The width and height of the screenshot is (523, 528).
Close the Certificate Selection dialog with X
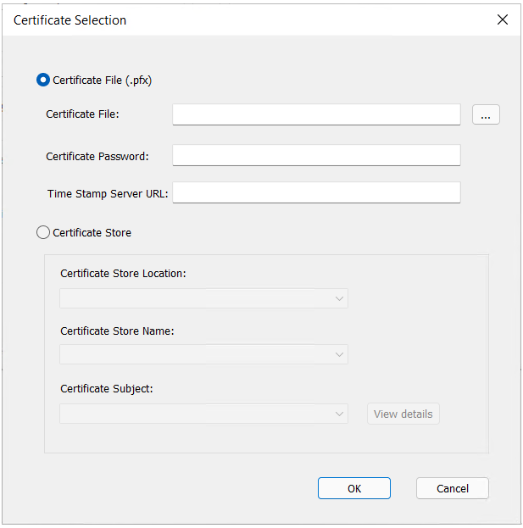(503, 19)
